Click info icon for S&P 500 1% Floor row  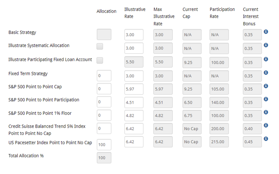266,112
